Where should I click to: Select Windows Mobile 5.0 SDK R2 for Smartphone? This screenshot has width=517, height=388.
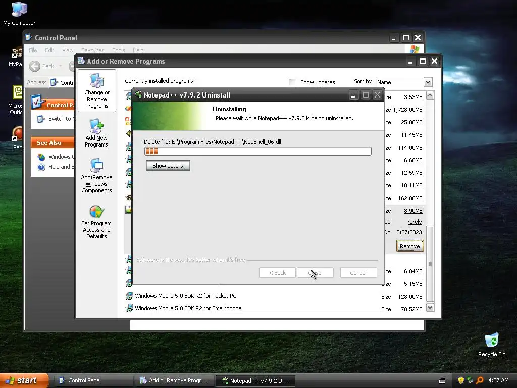[x=188, y=308]
